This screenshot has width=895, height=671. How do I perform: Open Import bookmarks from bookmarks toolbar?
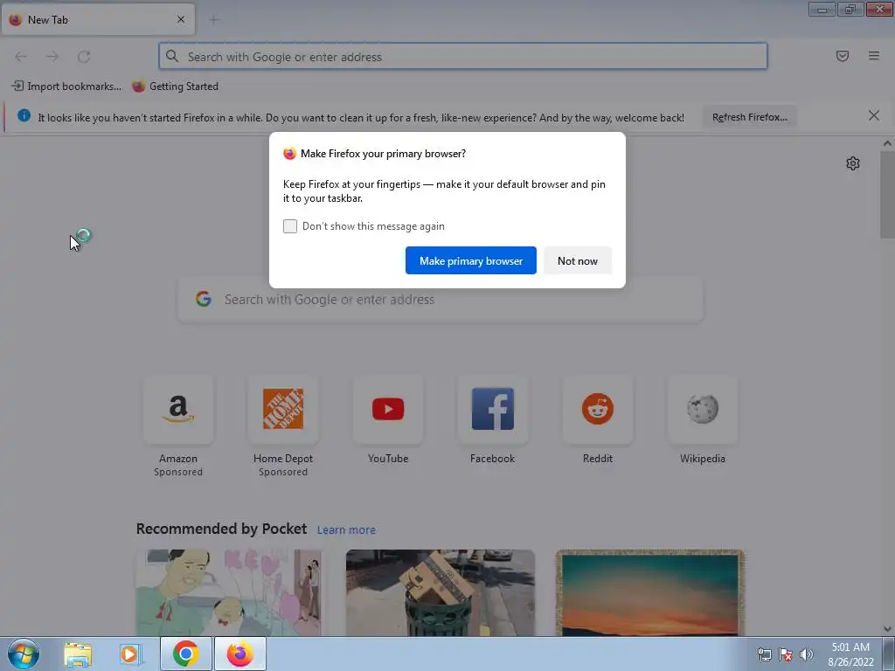pos(66,86)
